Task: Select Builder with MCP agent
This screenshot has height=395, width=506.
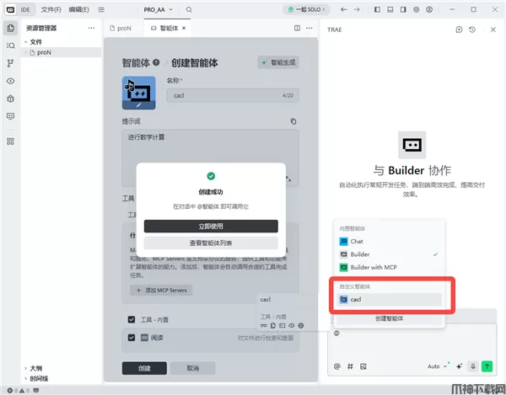Action: 389,267
